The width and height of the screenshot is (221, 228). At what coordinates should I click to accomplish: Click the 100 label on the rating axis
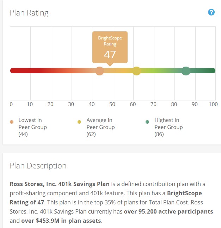click(213, 104)
